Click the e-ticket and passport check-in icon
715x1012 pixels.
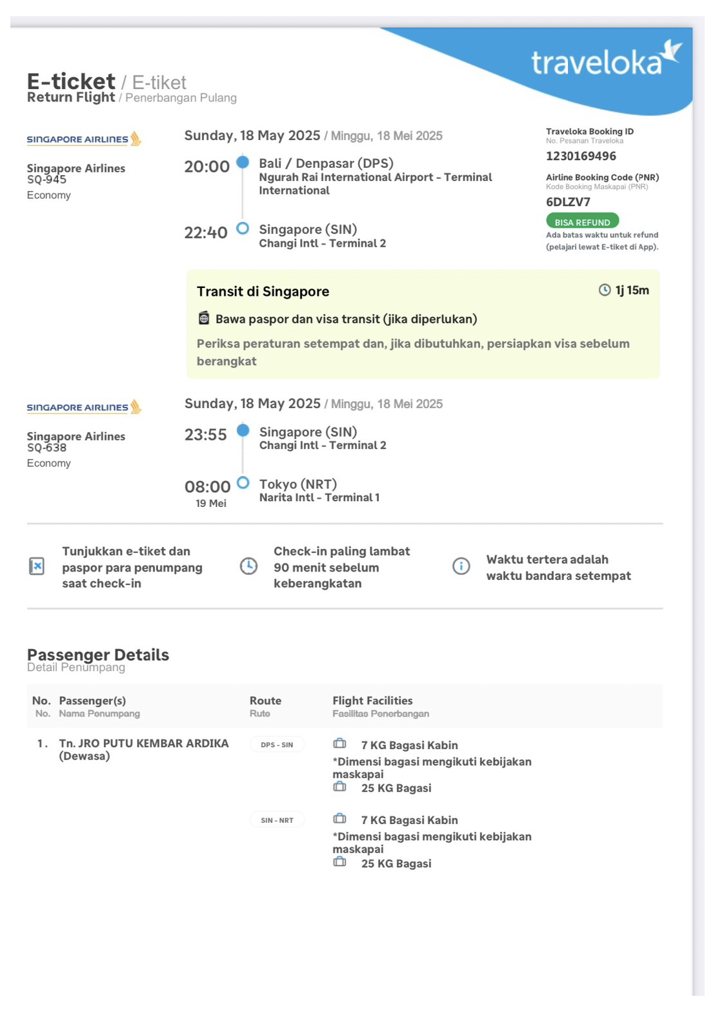(x=37, y=566)
